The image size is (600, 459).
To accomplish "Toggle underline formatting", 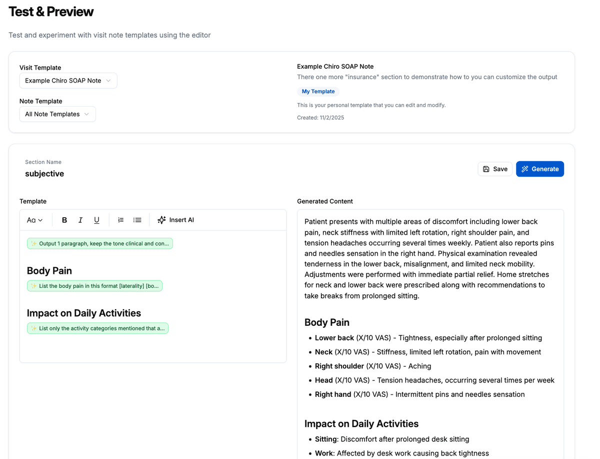I will tap(96, 220).
